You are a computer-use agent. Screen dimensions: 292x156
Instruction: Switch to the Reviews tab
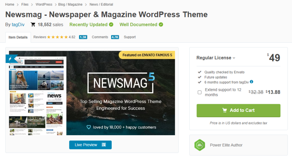coord(40,37)
